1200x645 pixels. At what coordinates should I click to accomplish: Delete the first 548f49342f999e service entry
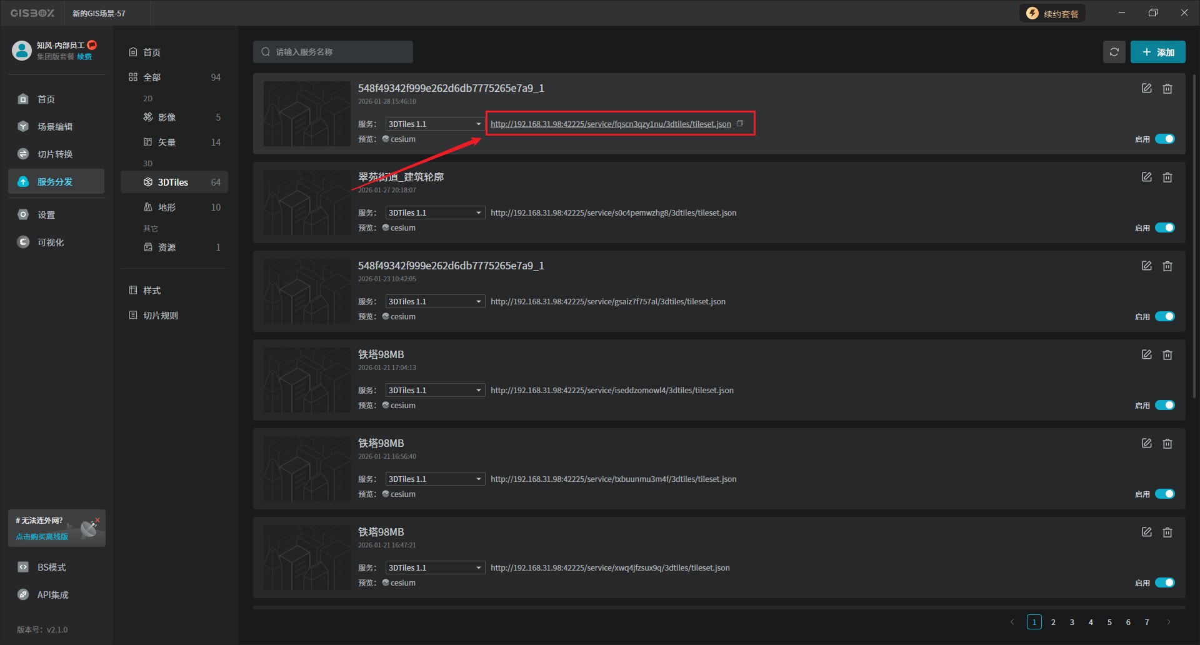tap(1167, 89)
